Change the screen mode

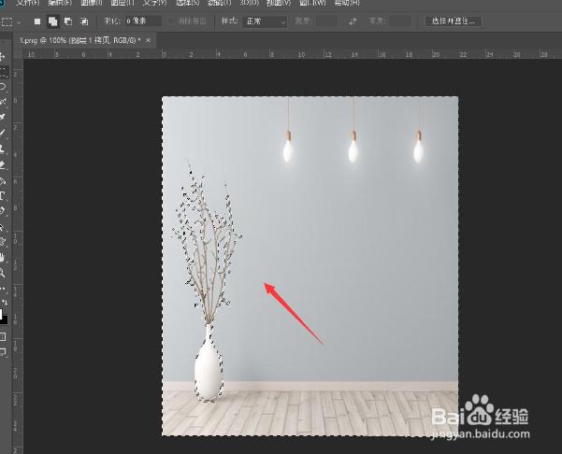click(x=3, y=352)
